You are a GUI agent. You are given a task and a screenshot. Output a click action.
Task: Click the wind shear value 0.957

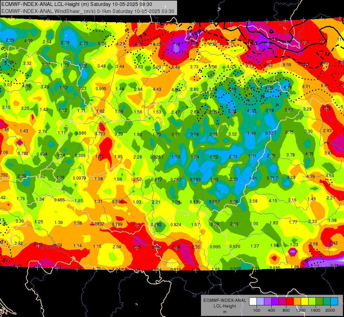[215, 201]
